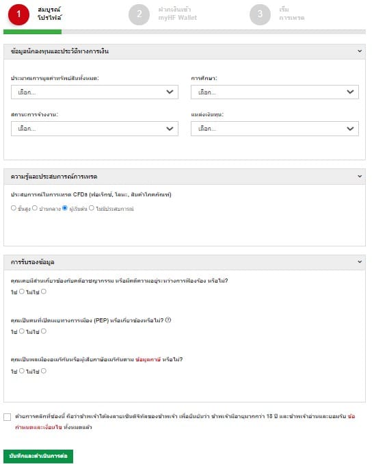Tick the terms and age confirmation checkbox
This screenshot has width=374, height=464.
pyautogui.click(x=7, y=417)
